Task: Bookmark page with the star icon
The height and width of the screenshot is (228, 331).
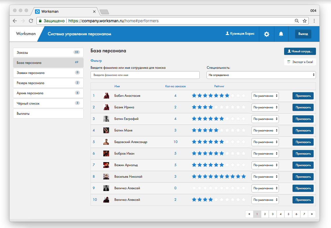Action: coord(304,21)
